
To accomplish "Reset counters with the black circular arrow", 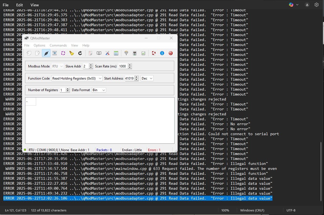I will pyautogui.click(x=80, y=53).
